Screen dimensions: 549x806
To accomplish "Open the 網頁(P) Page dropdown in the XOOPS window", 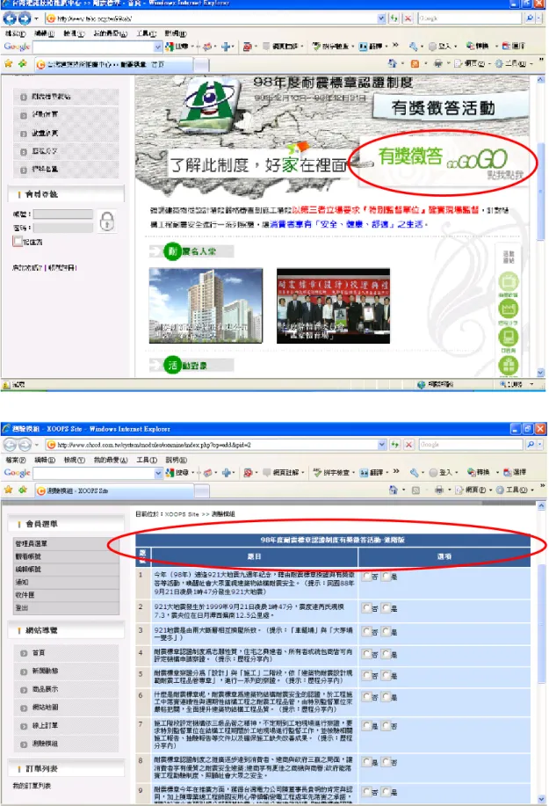I will click(473, 490).
